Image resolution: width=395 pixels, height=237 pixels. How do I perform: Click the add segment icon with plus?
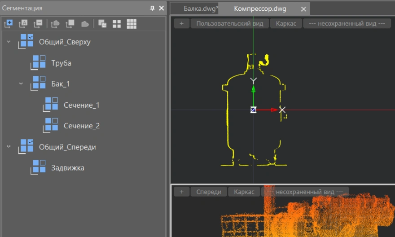(x=8, y=24)
